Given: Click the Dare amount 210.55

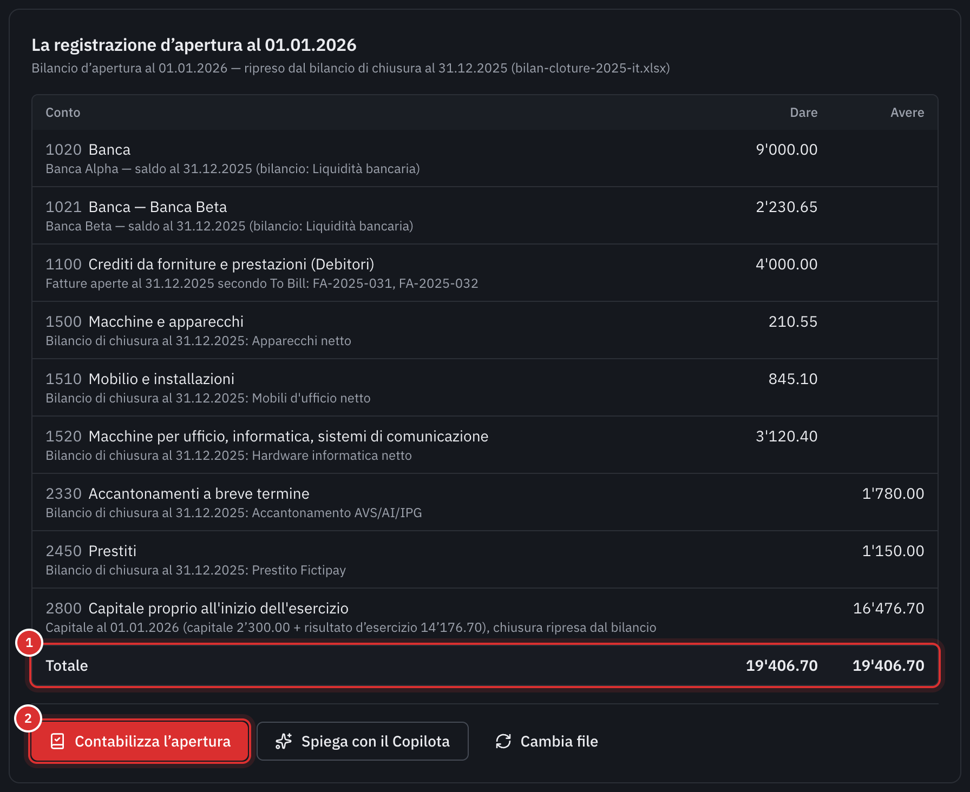Looking at the screenshot, I should point(793,321).
